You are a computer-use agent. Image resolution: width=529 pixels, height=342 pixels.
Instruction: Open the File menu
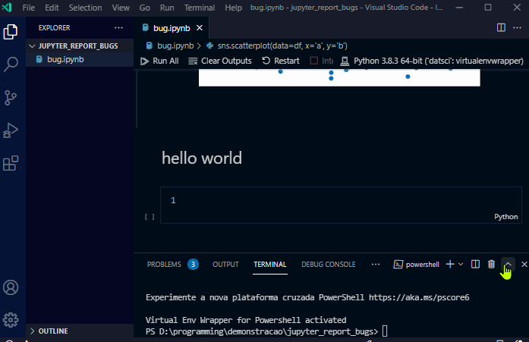[x=29, y=8]
